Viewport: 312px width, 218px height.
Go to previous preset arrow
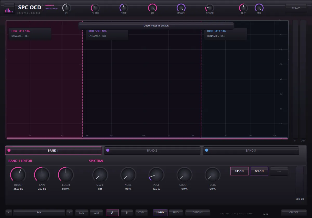pyautogui.click(x=9, y=213)
